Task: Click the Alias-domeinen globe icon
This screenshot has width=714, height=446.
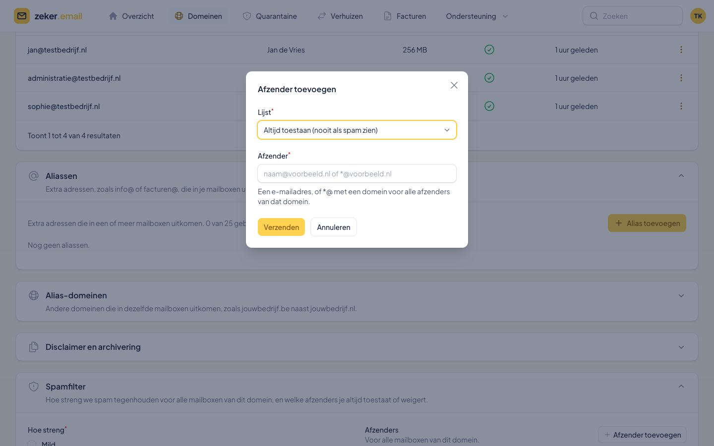Action: pyautogui.click(x=34, y=295)
